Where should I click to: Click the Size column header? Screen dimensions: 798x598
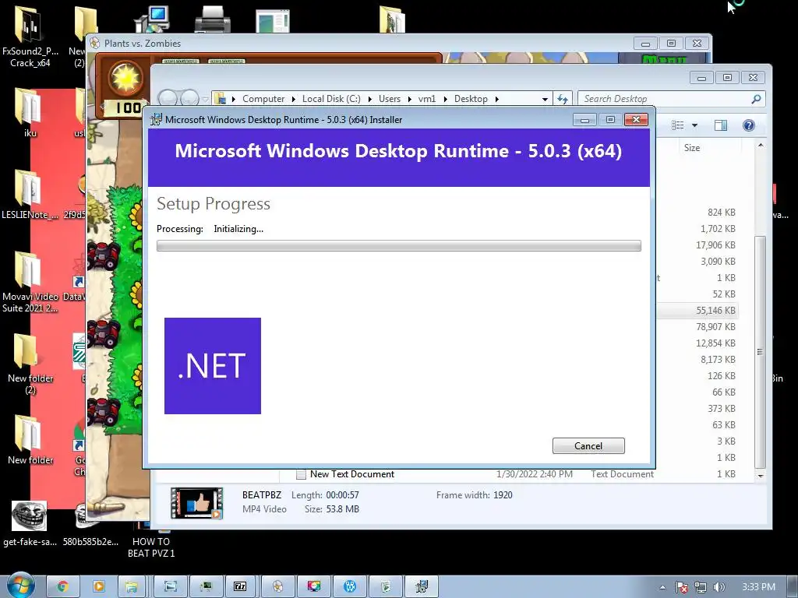(692, 147)
